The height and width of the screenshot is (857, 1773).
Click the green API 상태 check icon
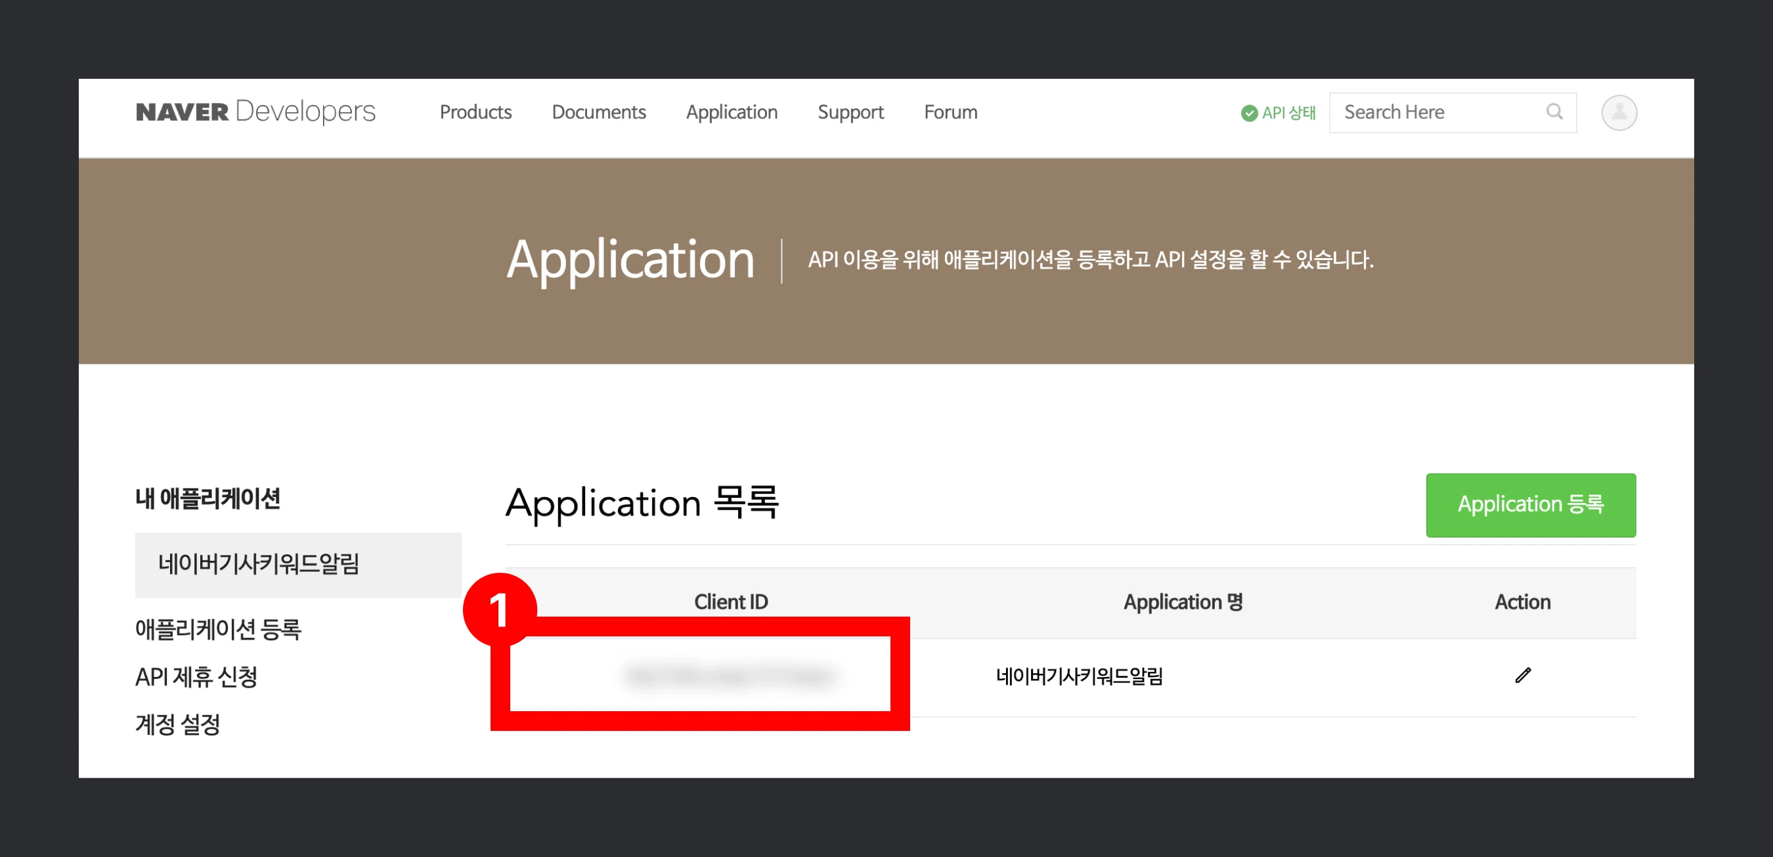click(x=1248, y=114)
